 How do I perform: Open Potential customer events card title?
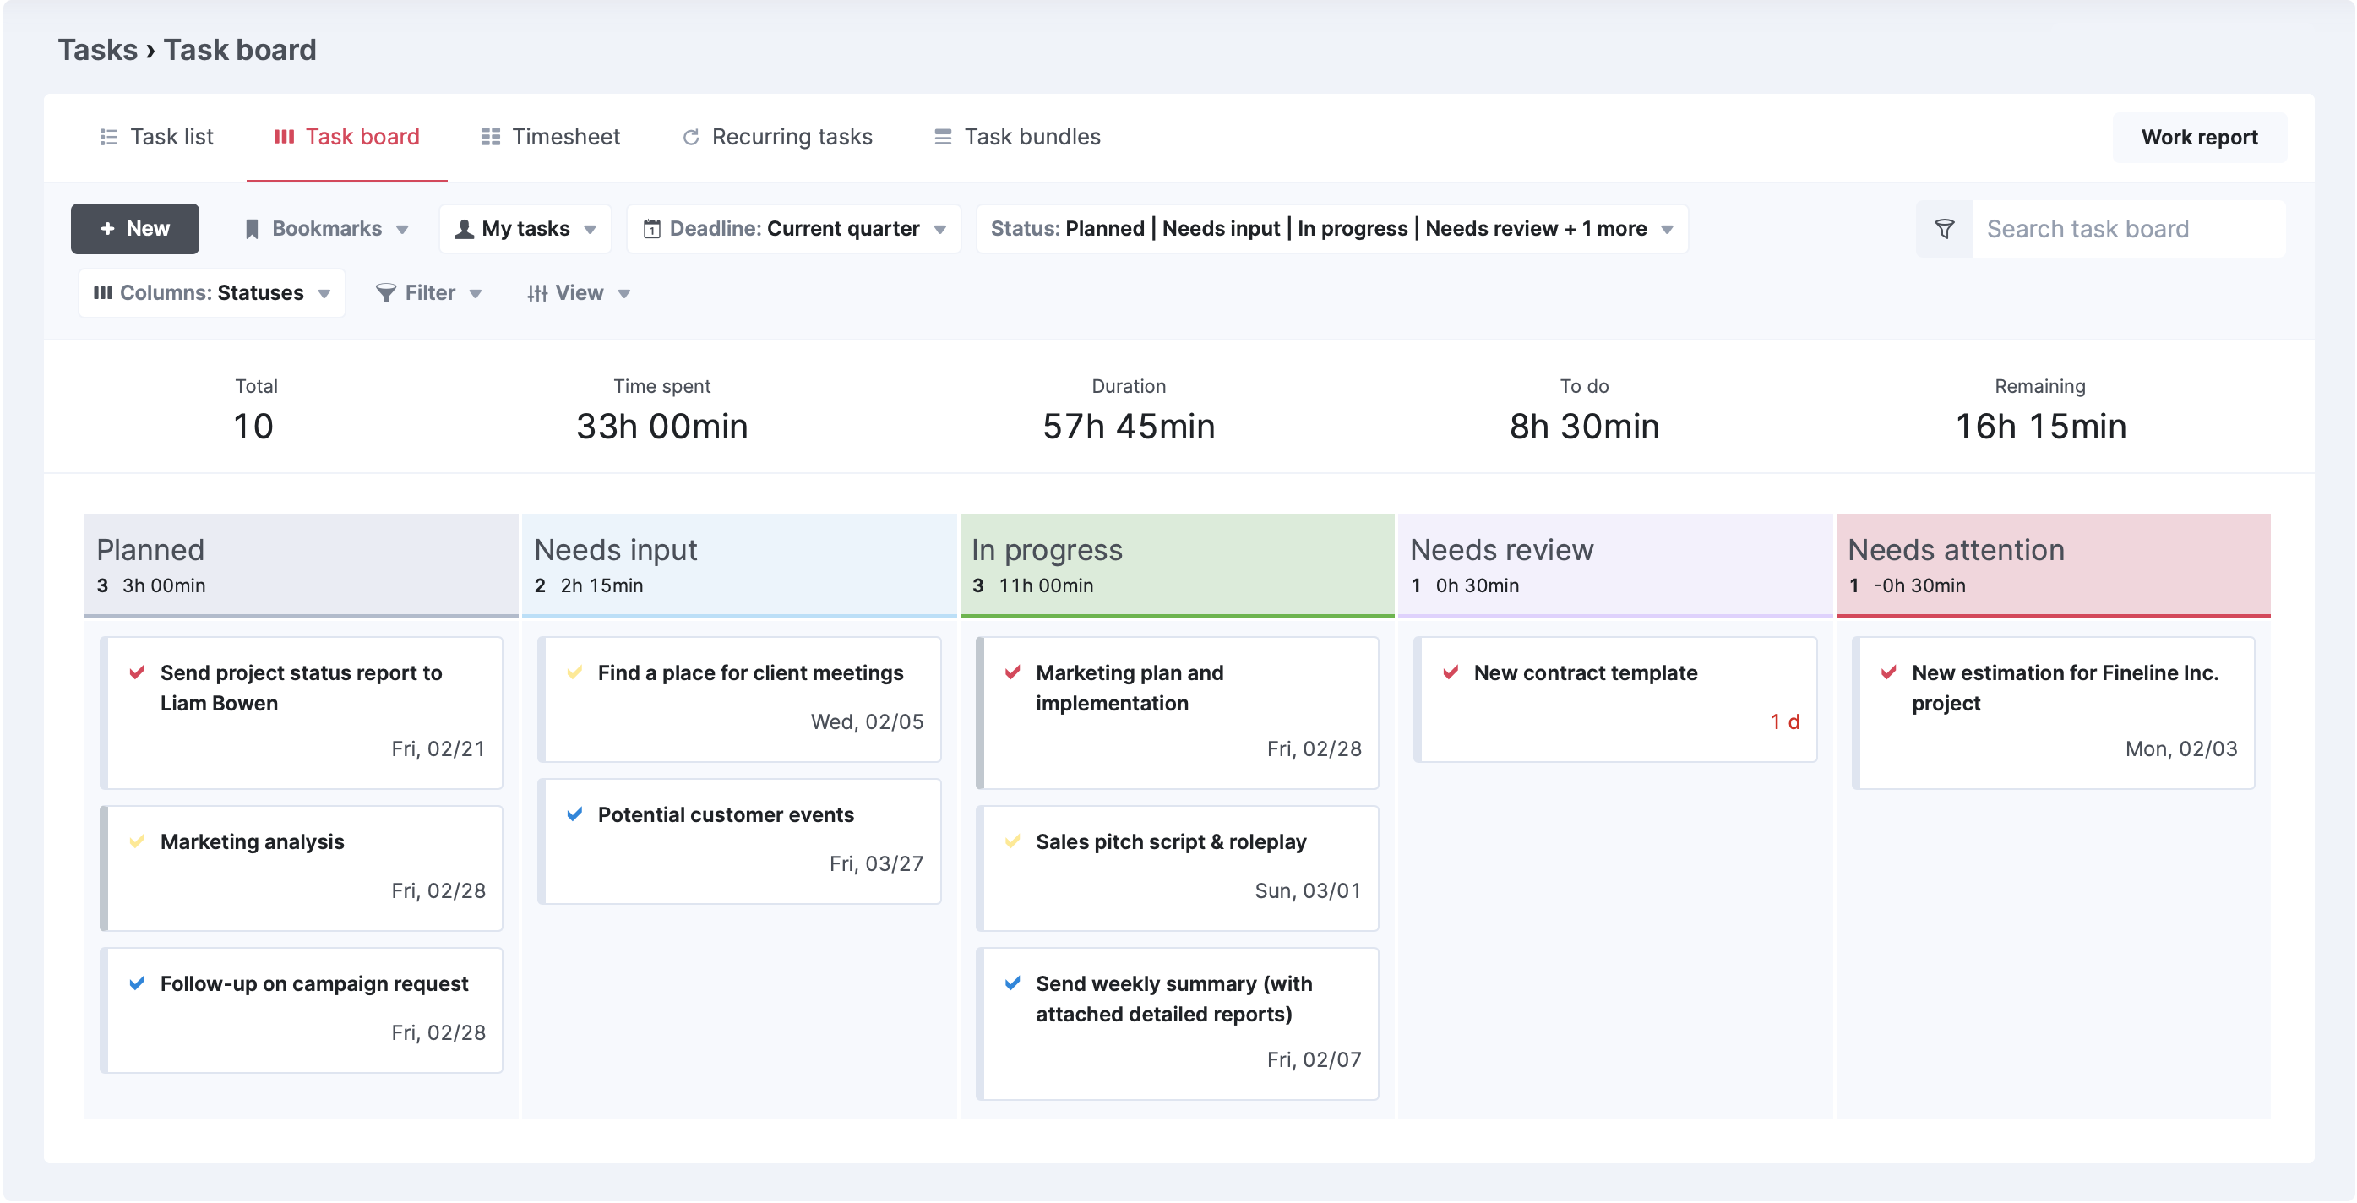pyautogui.click(x=726, y=814)
